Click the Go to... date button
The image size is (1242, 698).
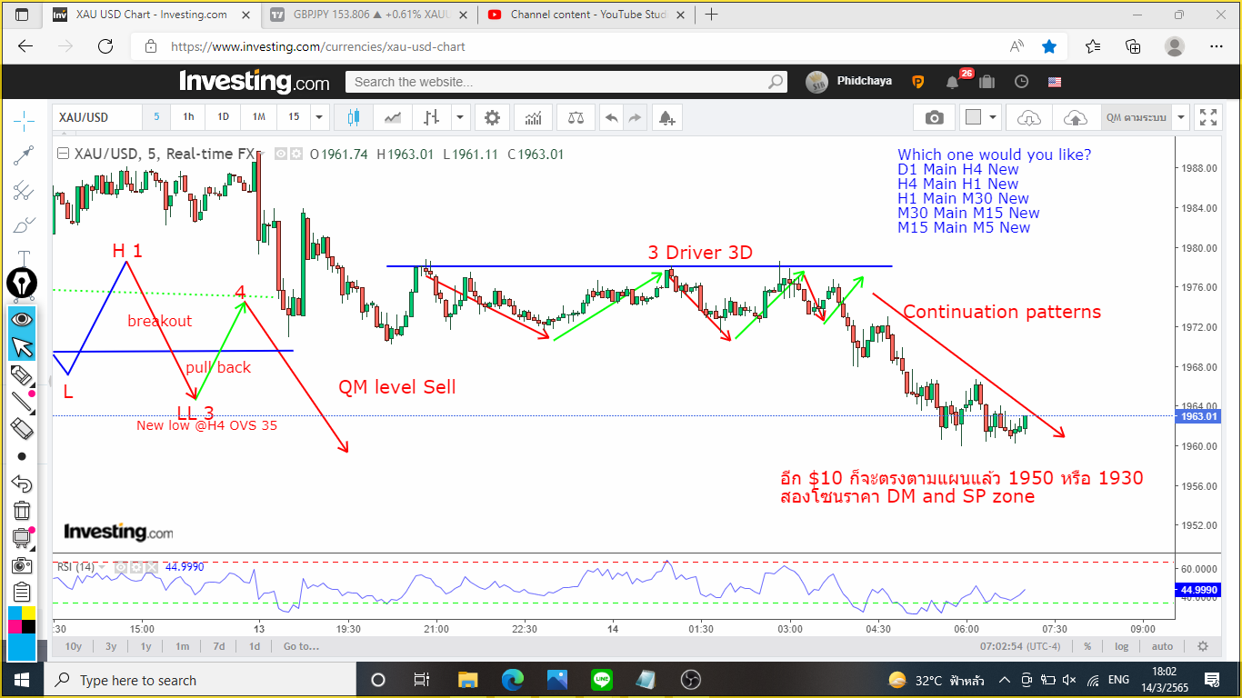click(301, 646)
